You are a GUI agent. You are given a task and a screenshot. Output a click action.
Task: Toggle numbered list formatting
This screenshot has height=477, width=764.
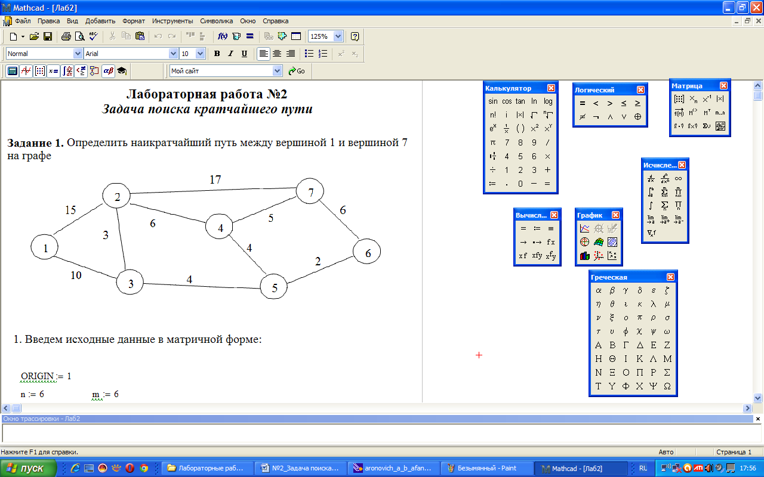pos(323,54)
